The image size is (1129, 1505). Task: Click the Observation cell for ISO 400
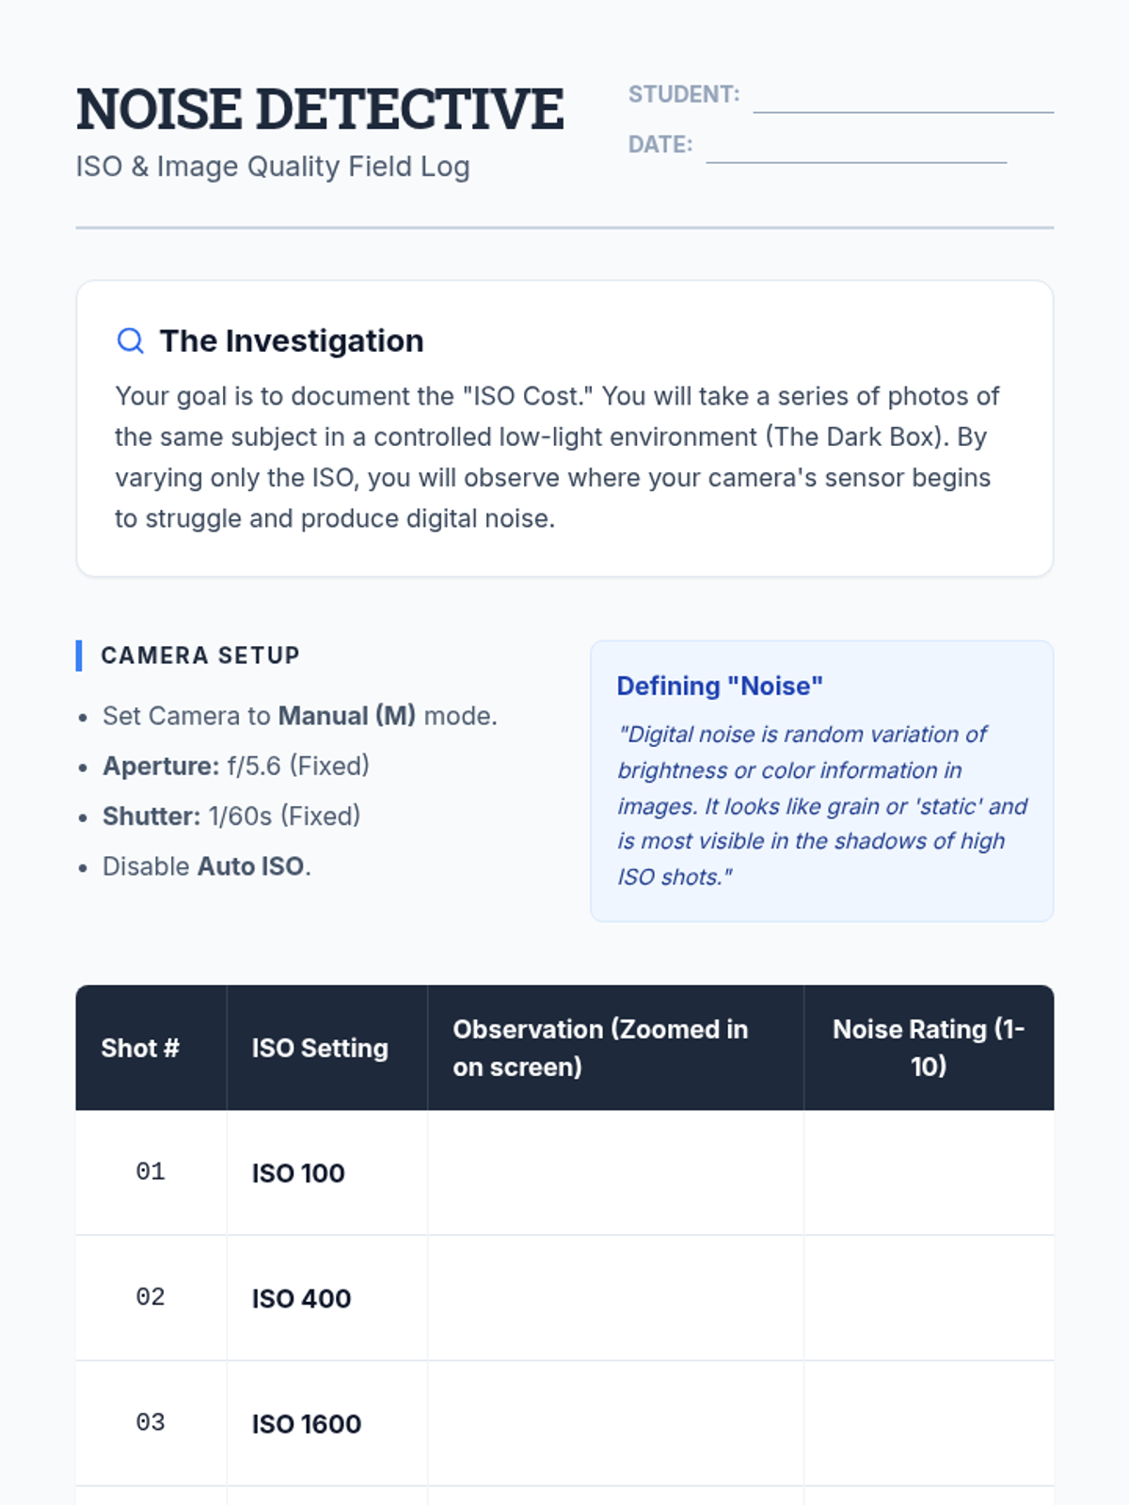pos(615,1298)
